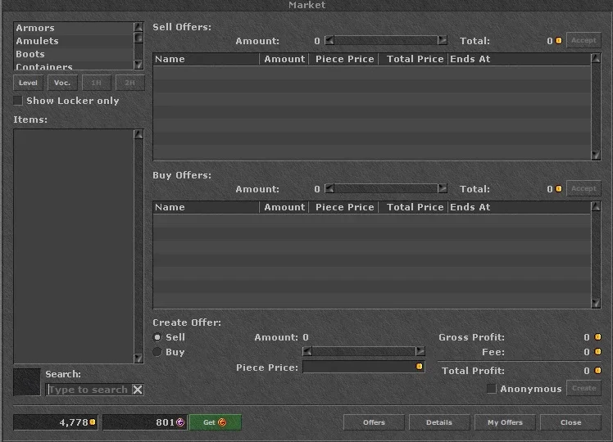Screen dimensions: 613x442
Task: Click the Create Offer amount slider track
Action: [x=364, y=351]
